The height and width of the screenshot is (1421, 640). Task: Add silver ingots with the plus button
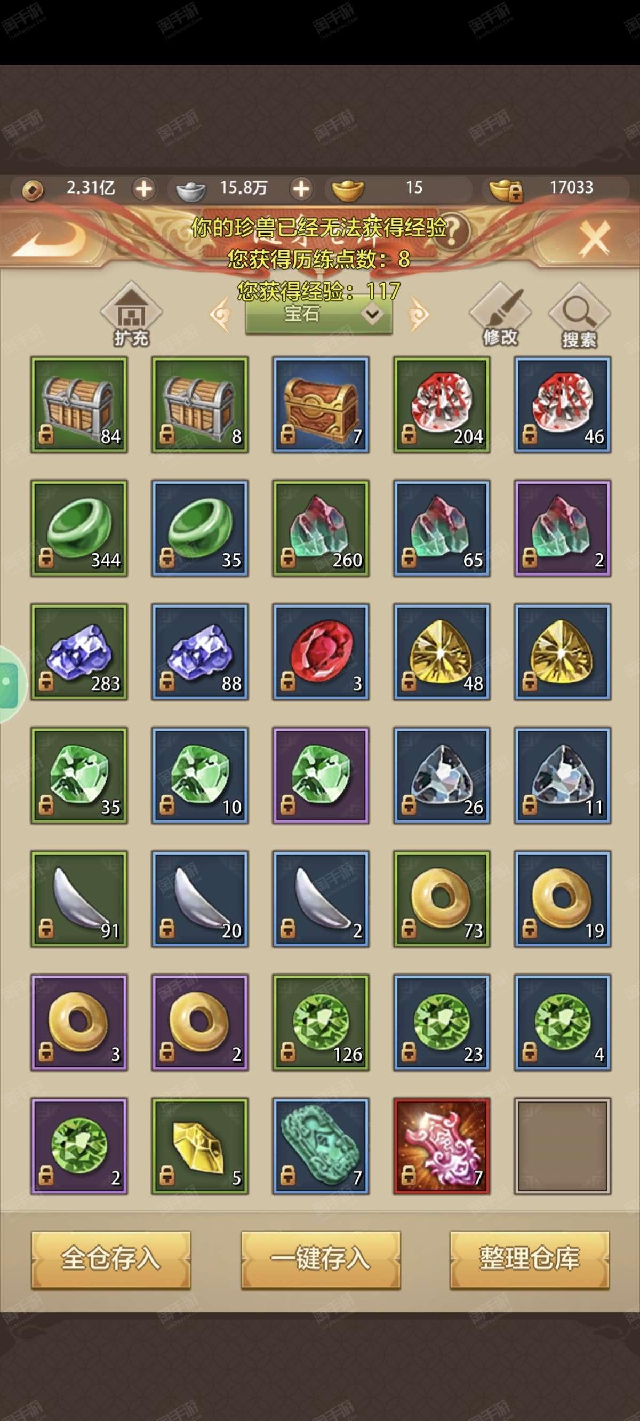[301, 189]
